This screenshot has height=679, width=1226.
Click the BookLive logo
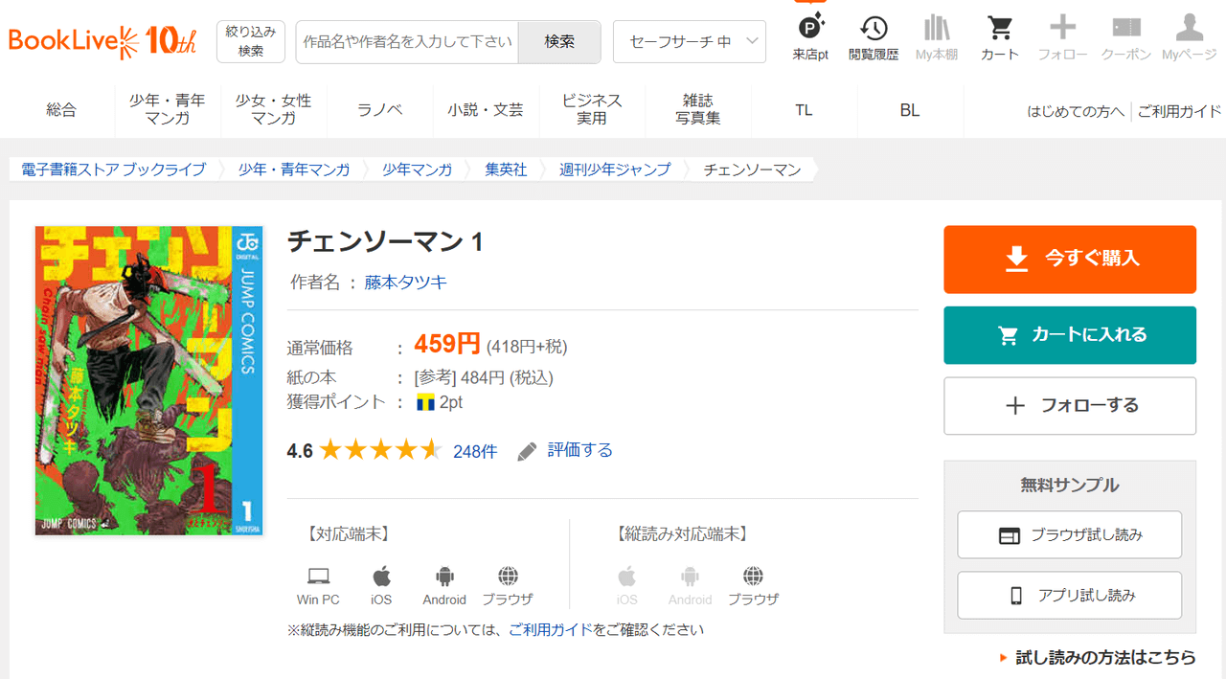(102, 41)
